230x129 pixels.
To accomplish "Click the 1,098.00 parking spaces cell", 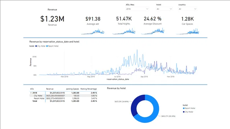I will tap(75, 99).
